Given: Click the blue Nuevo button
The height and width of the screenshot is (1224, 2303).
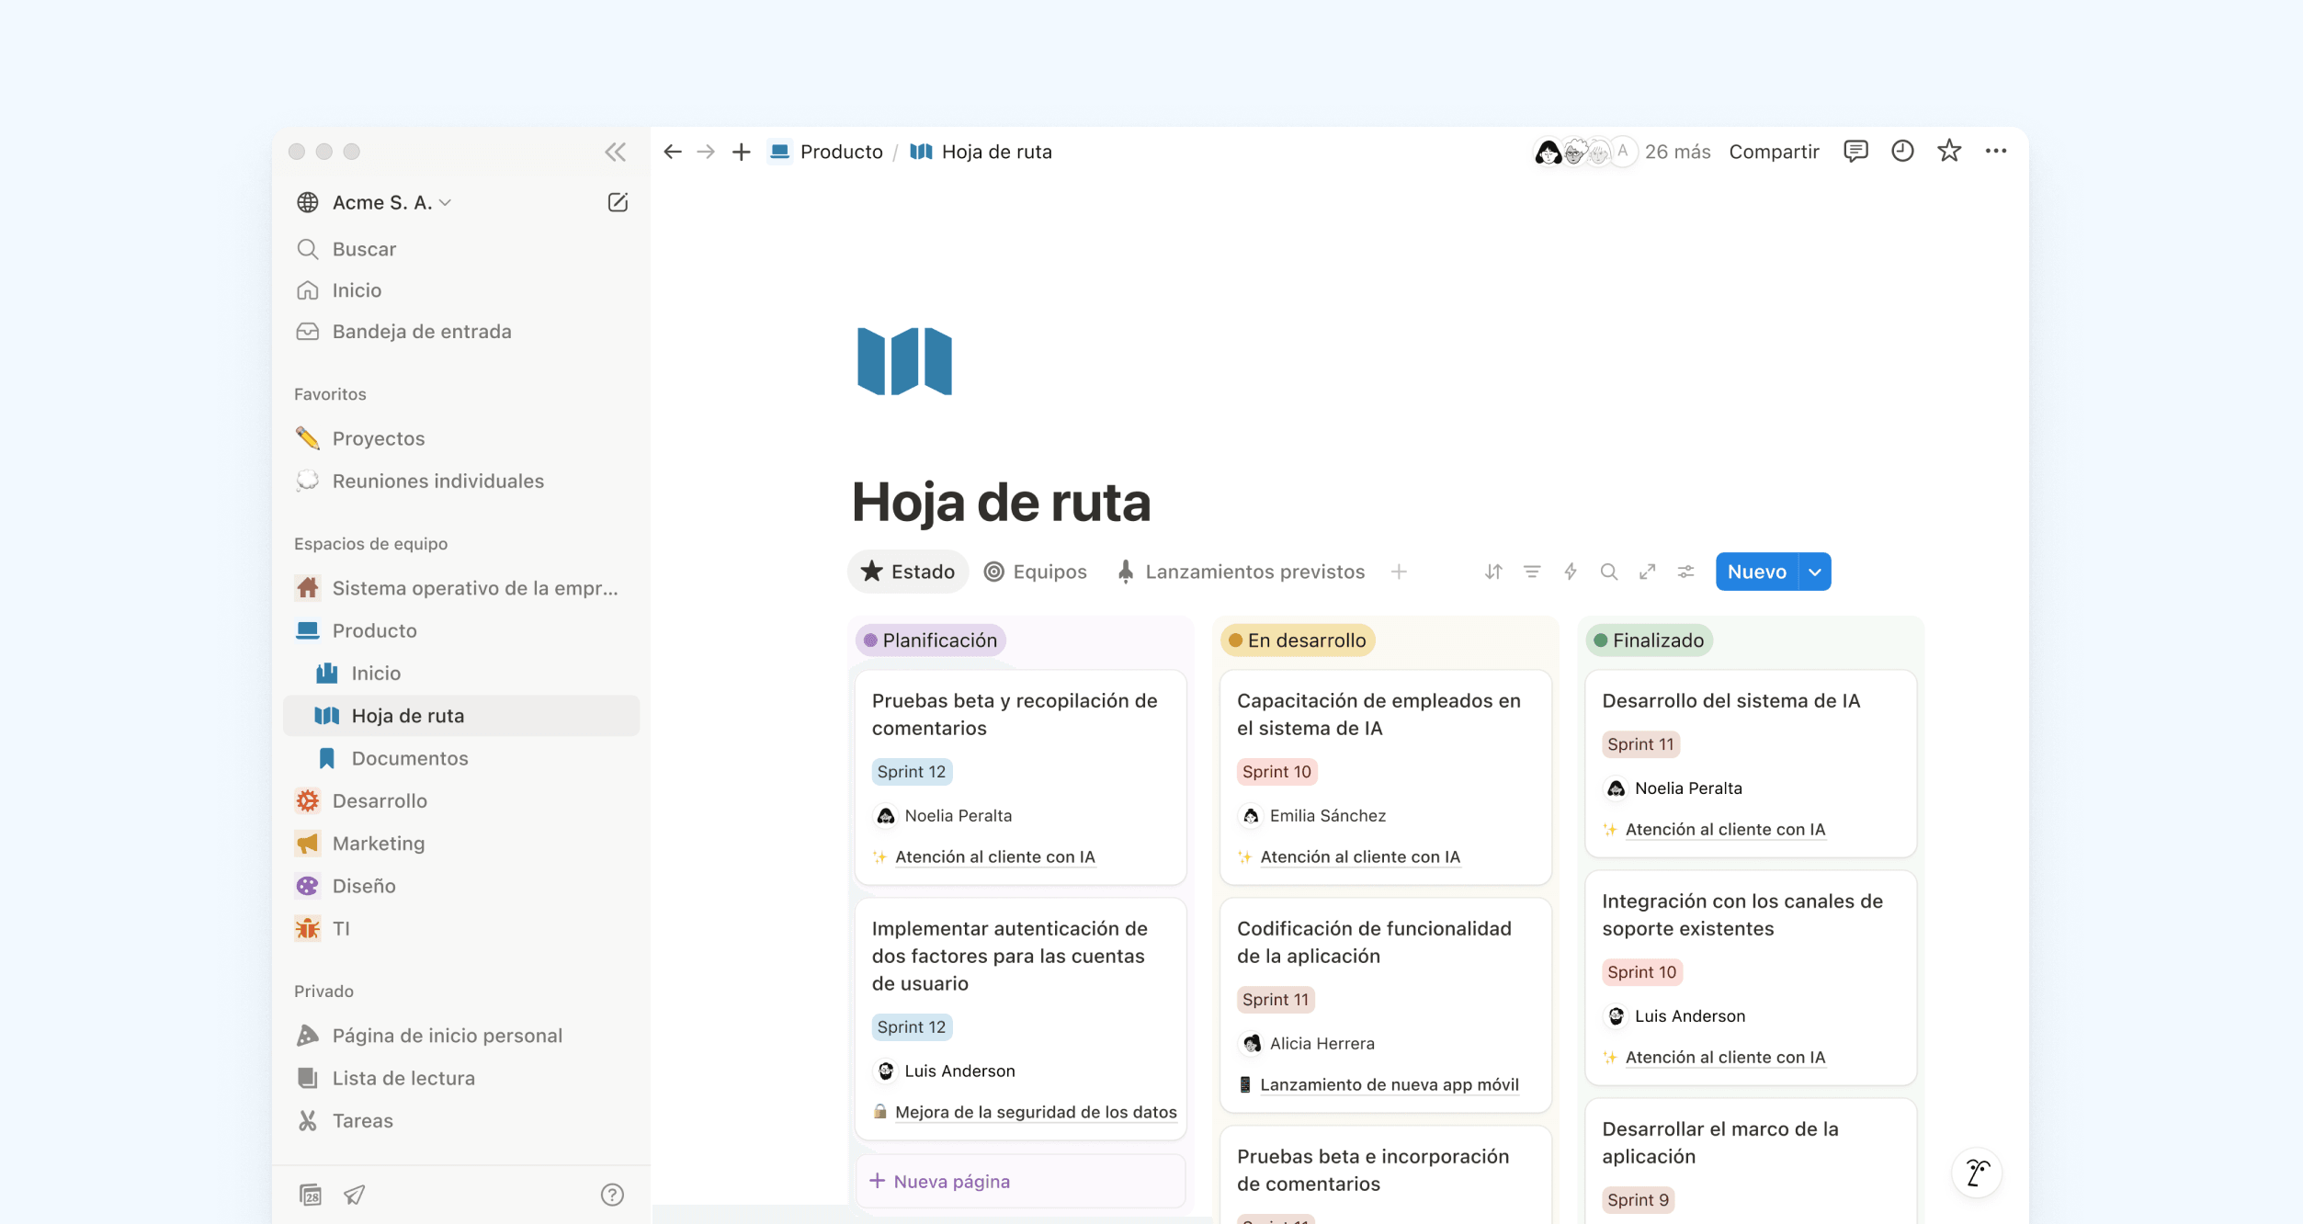Looking at the screenshot, I should click(1757, 572).
